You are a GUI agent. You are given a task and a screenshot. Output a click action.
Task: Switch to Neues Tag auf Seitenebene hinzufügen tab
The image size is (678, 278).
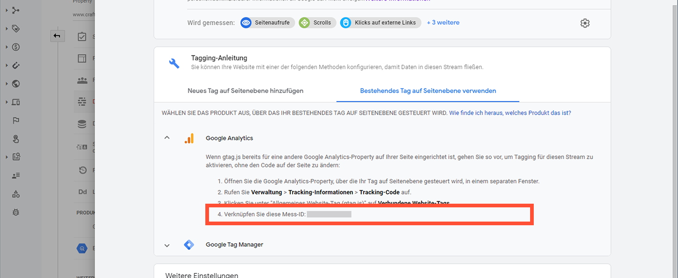click(x=245, y=91)
